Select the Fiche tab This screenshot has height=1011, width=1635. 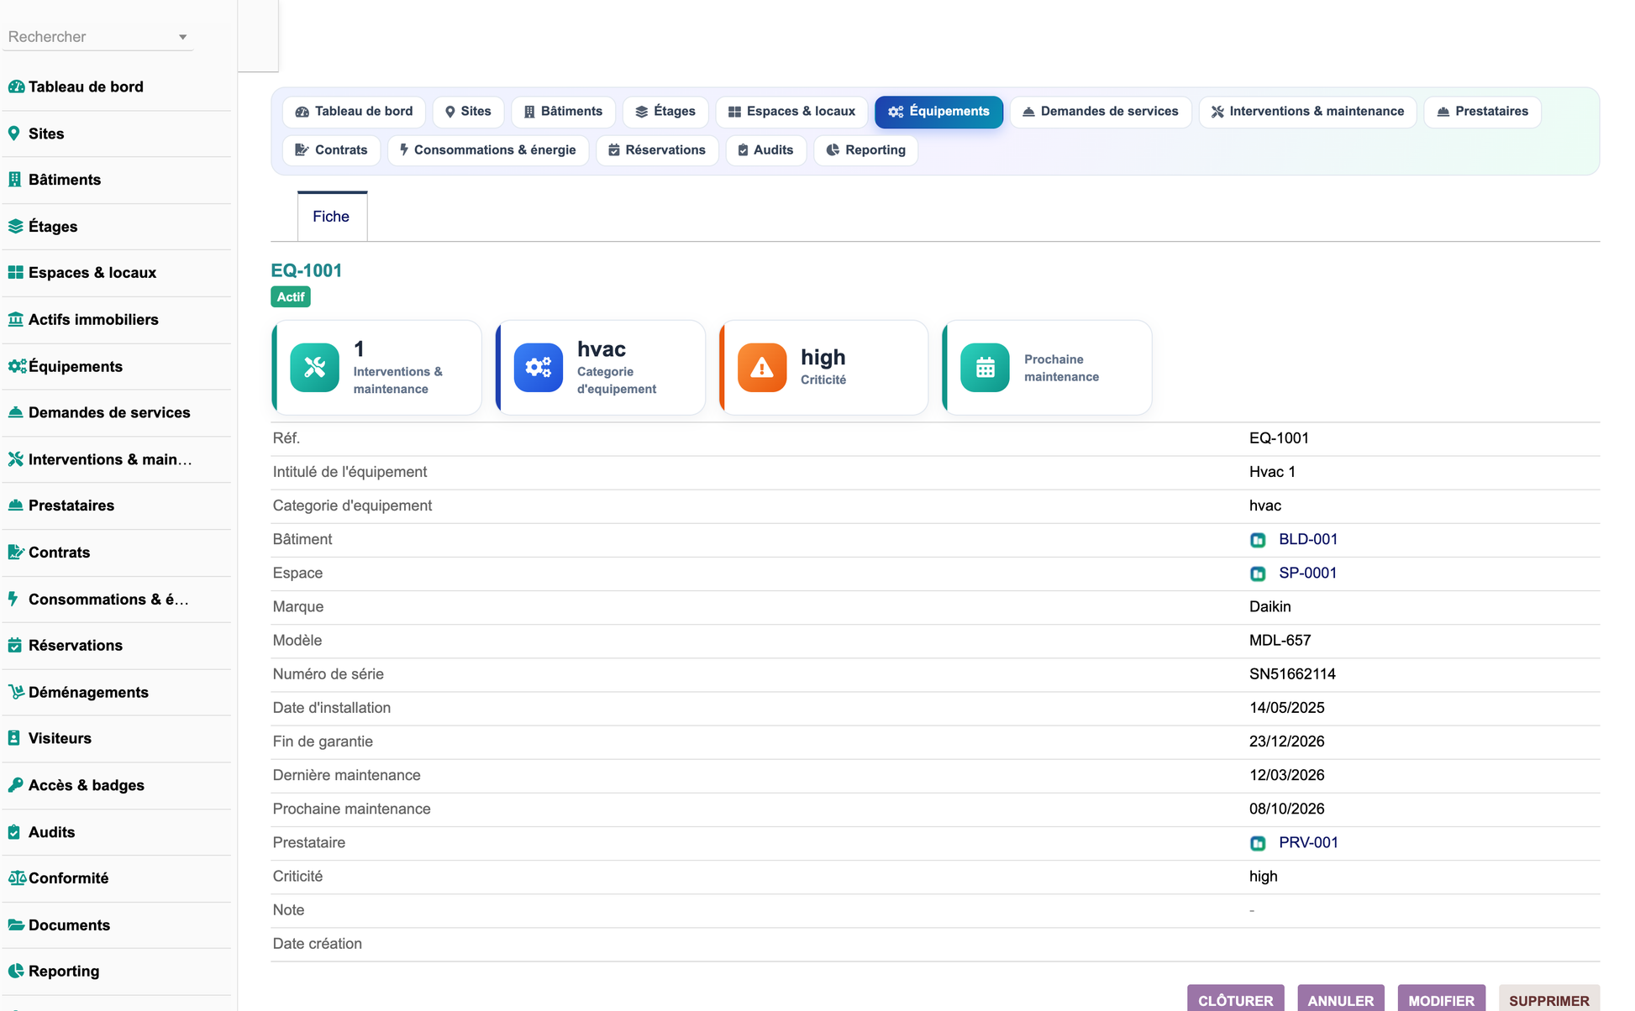[331, 217]
